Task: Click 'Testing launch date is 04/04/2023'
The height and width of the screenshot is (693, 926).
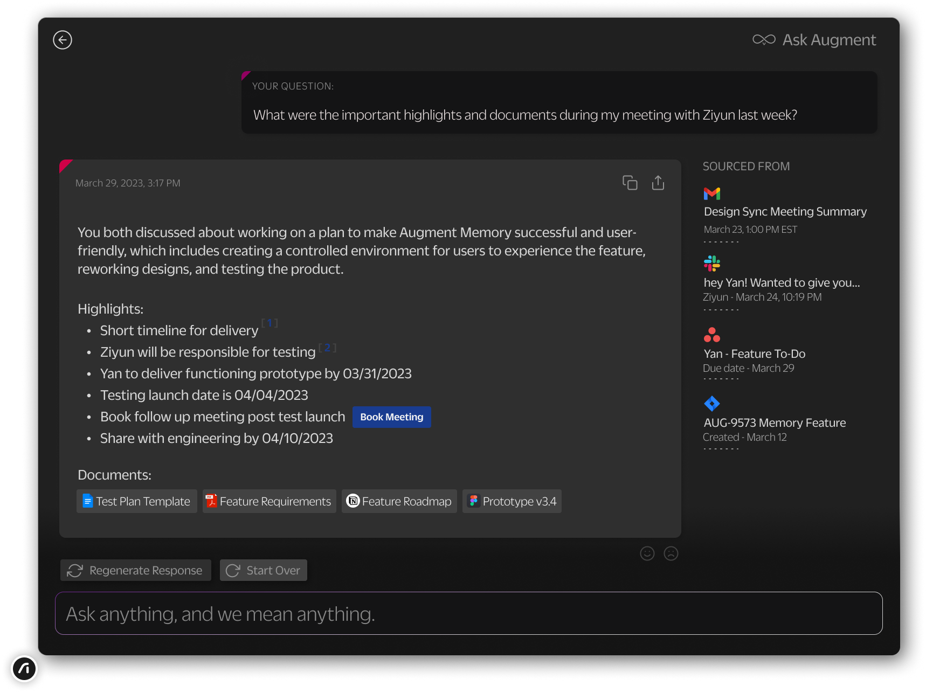Action: pos(204,395)
